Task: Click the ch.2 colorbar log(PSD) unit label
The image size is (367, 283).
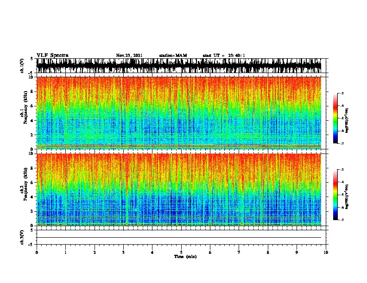Action: click(x=347, y=197)
